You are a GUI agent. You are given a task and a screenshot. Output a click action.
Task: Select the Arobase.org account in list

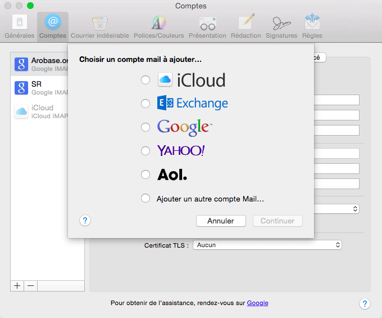click(x=39, y=64)
